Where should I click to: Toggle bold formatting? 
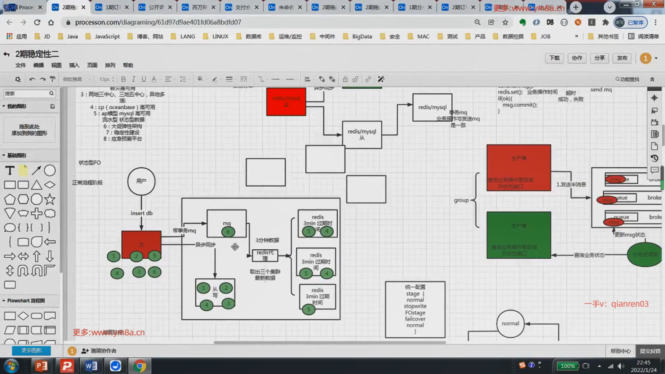point(123,79)
